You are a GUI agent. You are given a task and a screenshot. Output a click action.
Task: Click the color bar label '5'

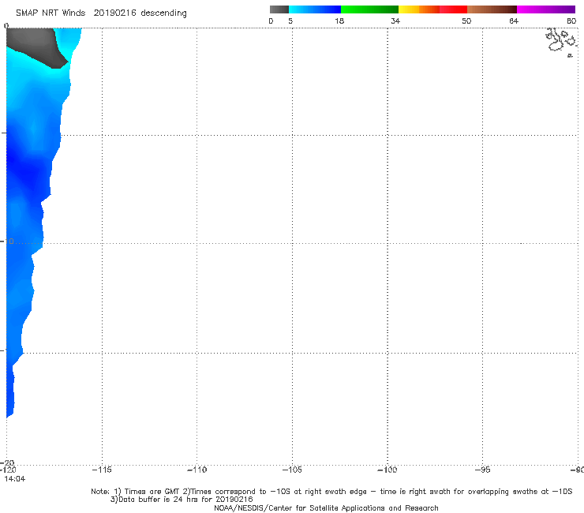[290, 21]
